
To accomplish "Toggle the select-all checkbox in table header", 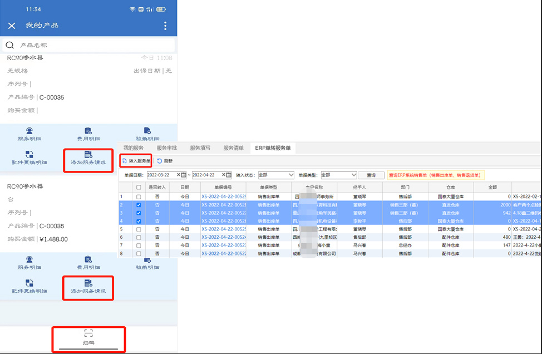I will [138, 188].
